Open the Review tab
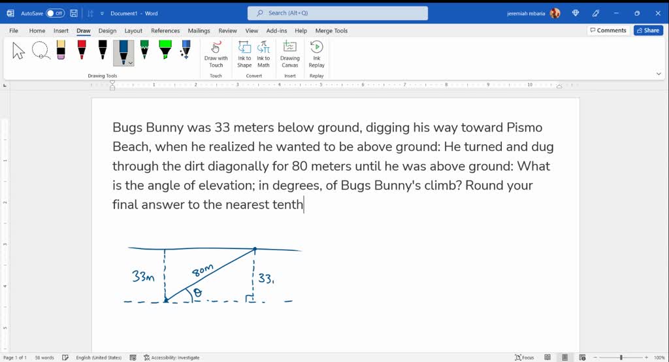 click(227, 31)
